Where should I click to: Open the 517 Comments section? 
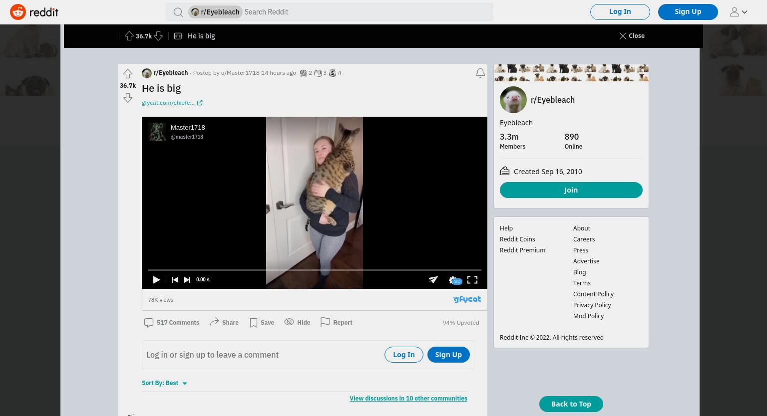click(171, 323)
